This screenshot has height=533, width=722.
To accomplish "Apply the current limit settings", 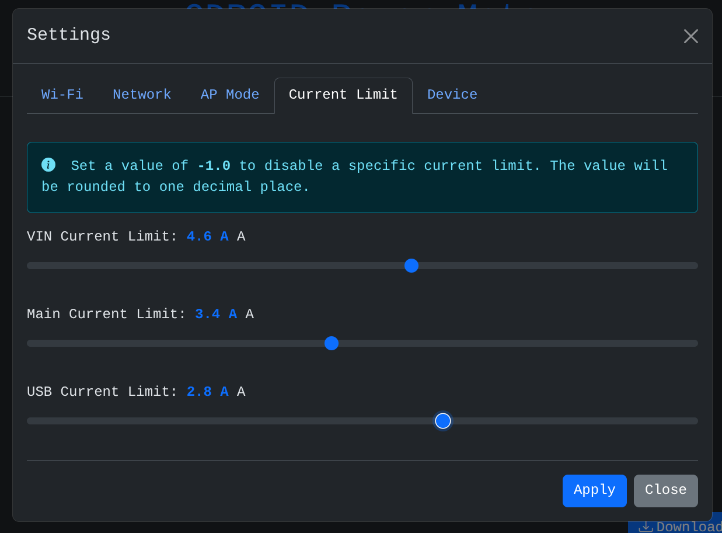I will pyautogui.click(x=594, y=490).
